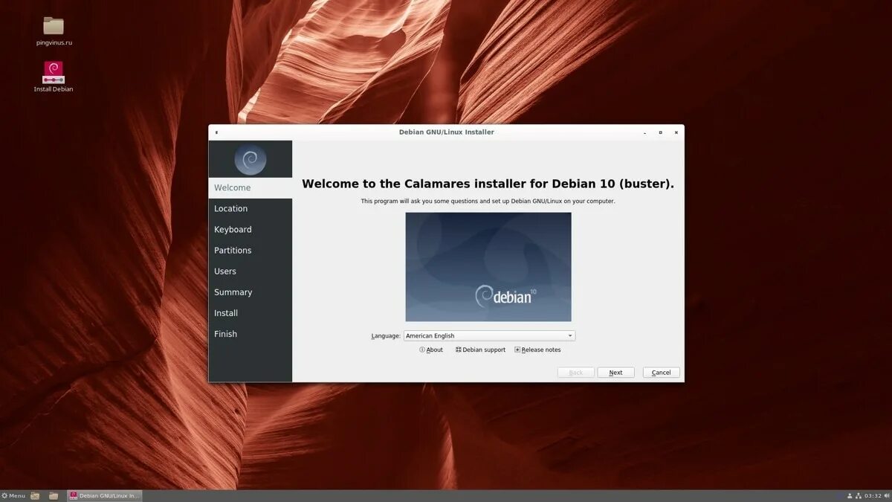
Task: Select the Install step in the sidebar
Action: (x=251, y=313)
